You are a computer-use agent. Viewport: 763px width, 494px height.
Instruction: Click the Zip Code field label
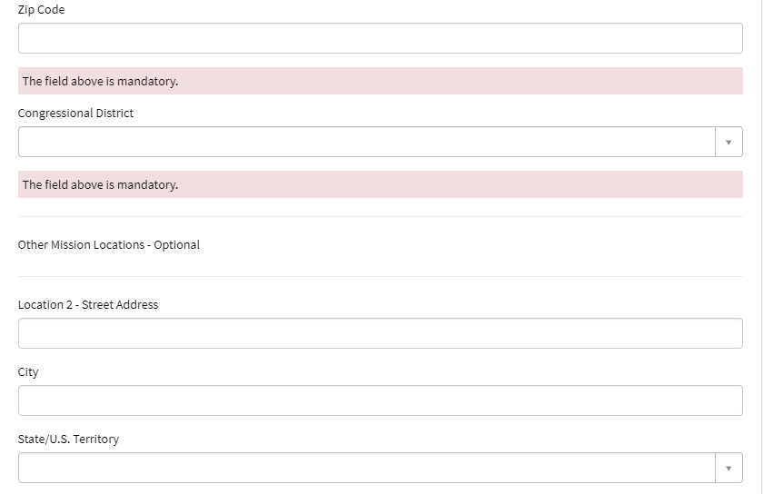pos(42,10)
